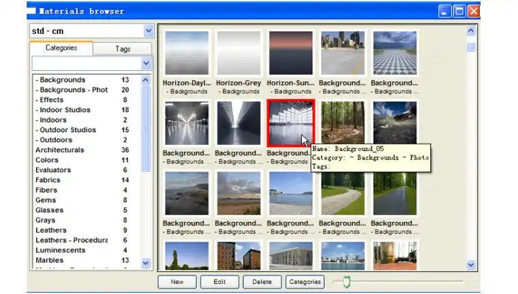Select the straight tree-lined road thumbnail
The width and height of the screenshot is (518, 294).
(395, 194)
